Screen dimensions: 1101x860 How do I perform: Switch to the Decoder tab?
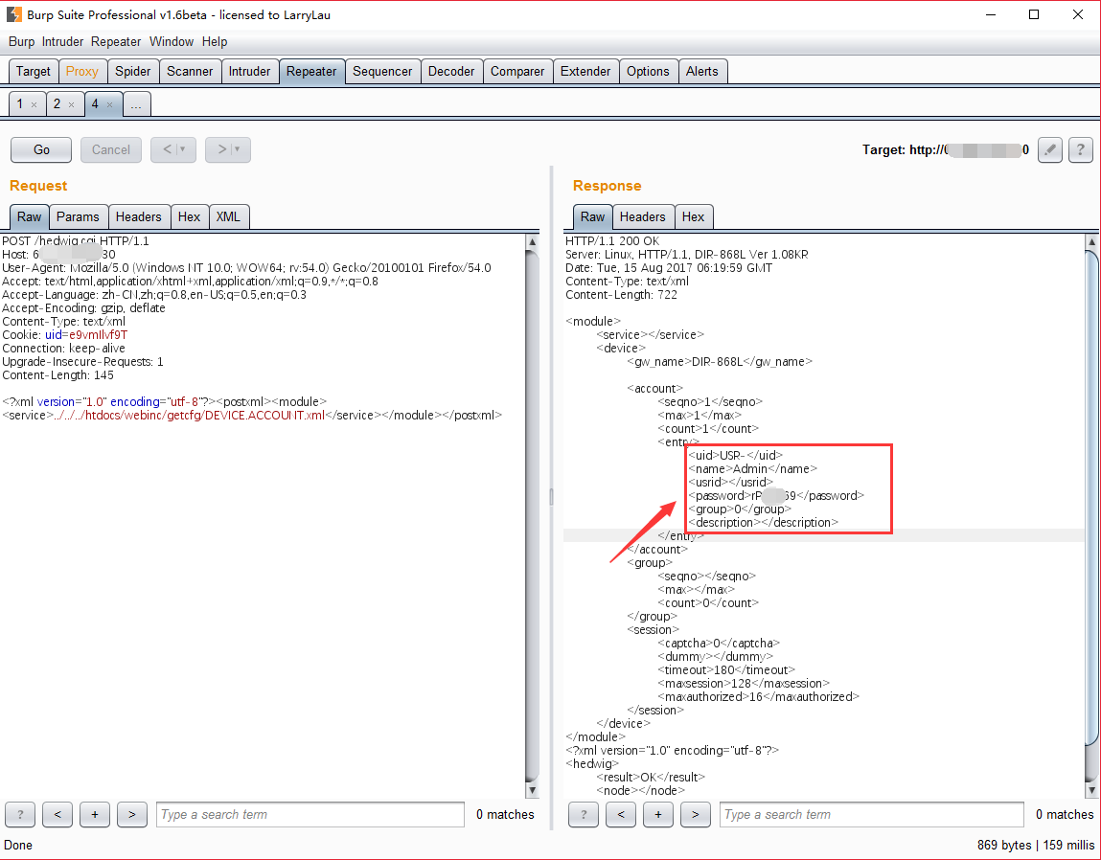pos(451,72)
